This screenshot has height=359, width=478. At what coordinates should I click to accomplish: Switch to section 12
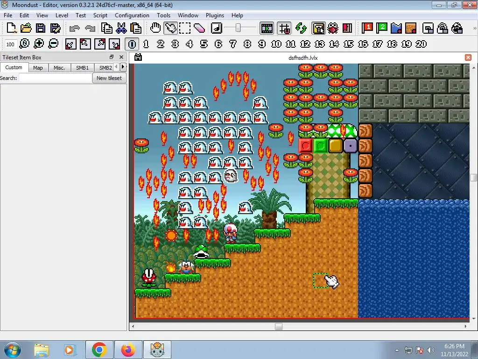click(305, 44)
